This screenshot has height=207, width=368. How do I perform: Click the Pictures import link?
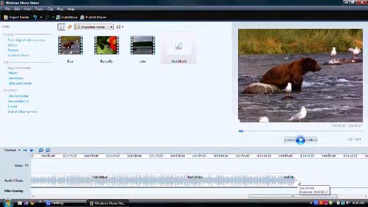(13, 50)
